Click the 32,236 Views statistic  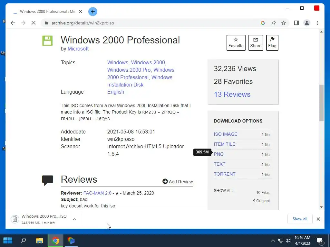click(235, 69)
